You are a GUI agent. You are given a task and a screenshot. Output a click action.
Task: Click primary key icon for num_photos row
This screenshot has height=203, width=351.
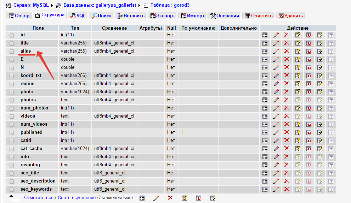click(298, 108)
